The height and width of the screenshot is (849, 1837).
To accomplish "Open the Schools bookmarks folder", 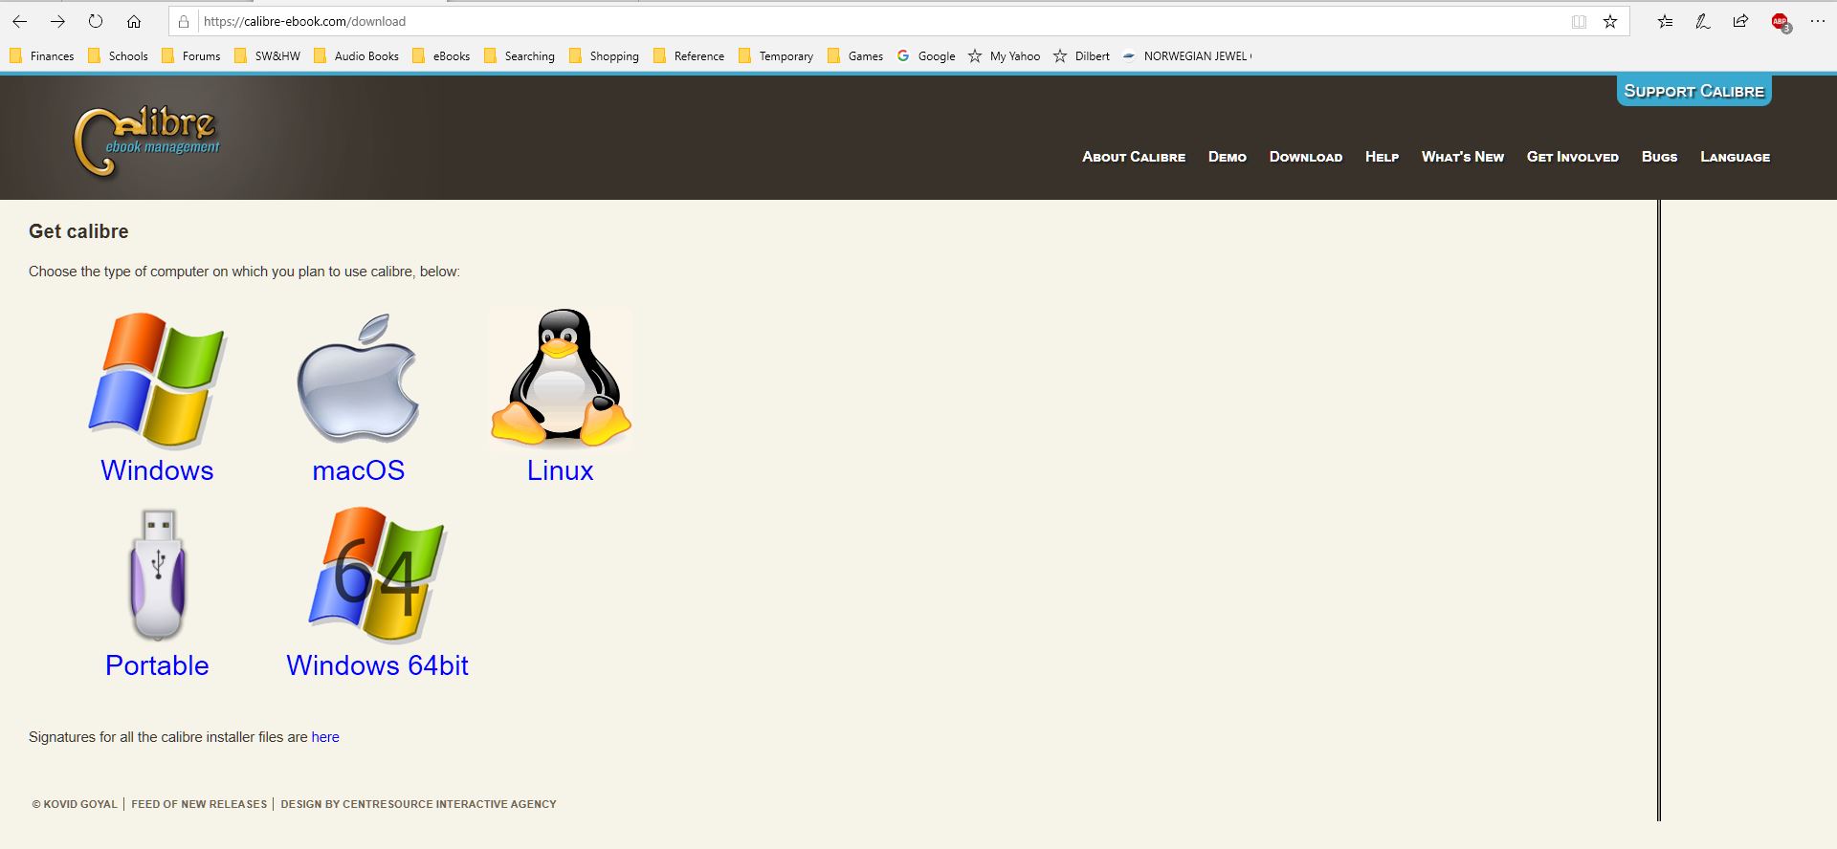I will (118, 56).
